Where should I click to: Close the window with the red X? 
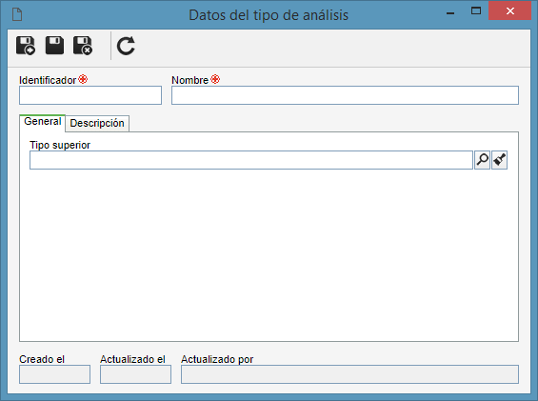pyautogui.click(x=509, y=11)
